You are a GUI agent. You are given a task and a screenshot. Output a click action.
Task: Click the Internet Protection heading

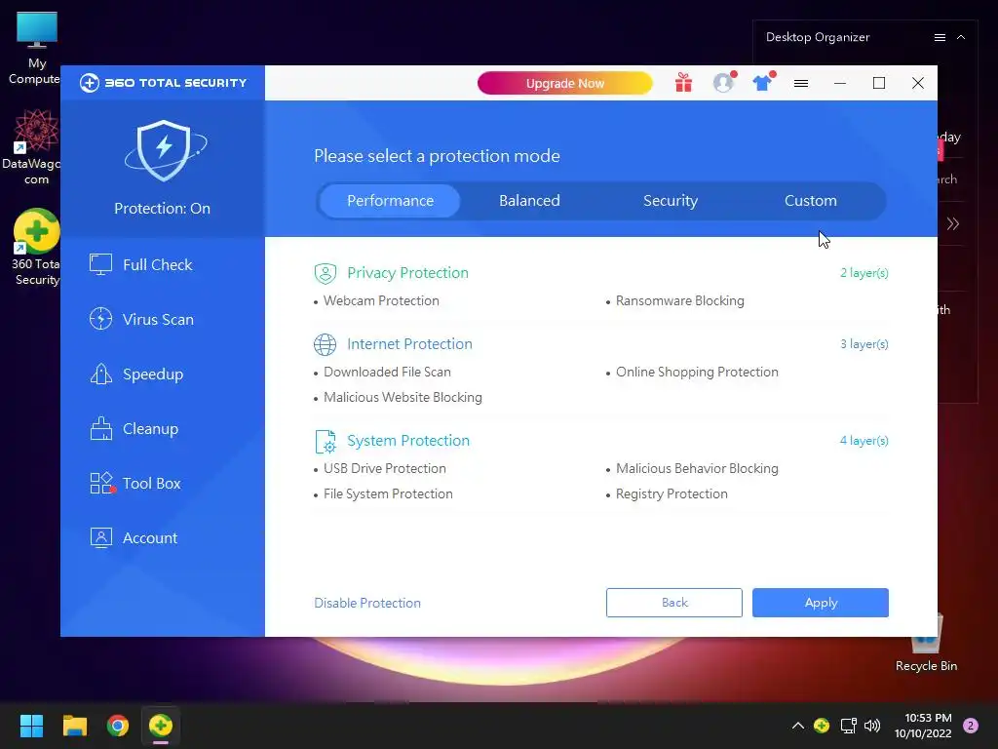409,344
